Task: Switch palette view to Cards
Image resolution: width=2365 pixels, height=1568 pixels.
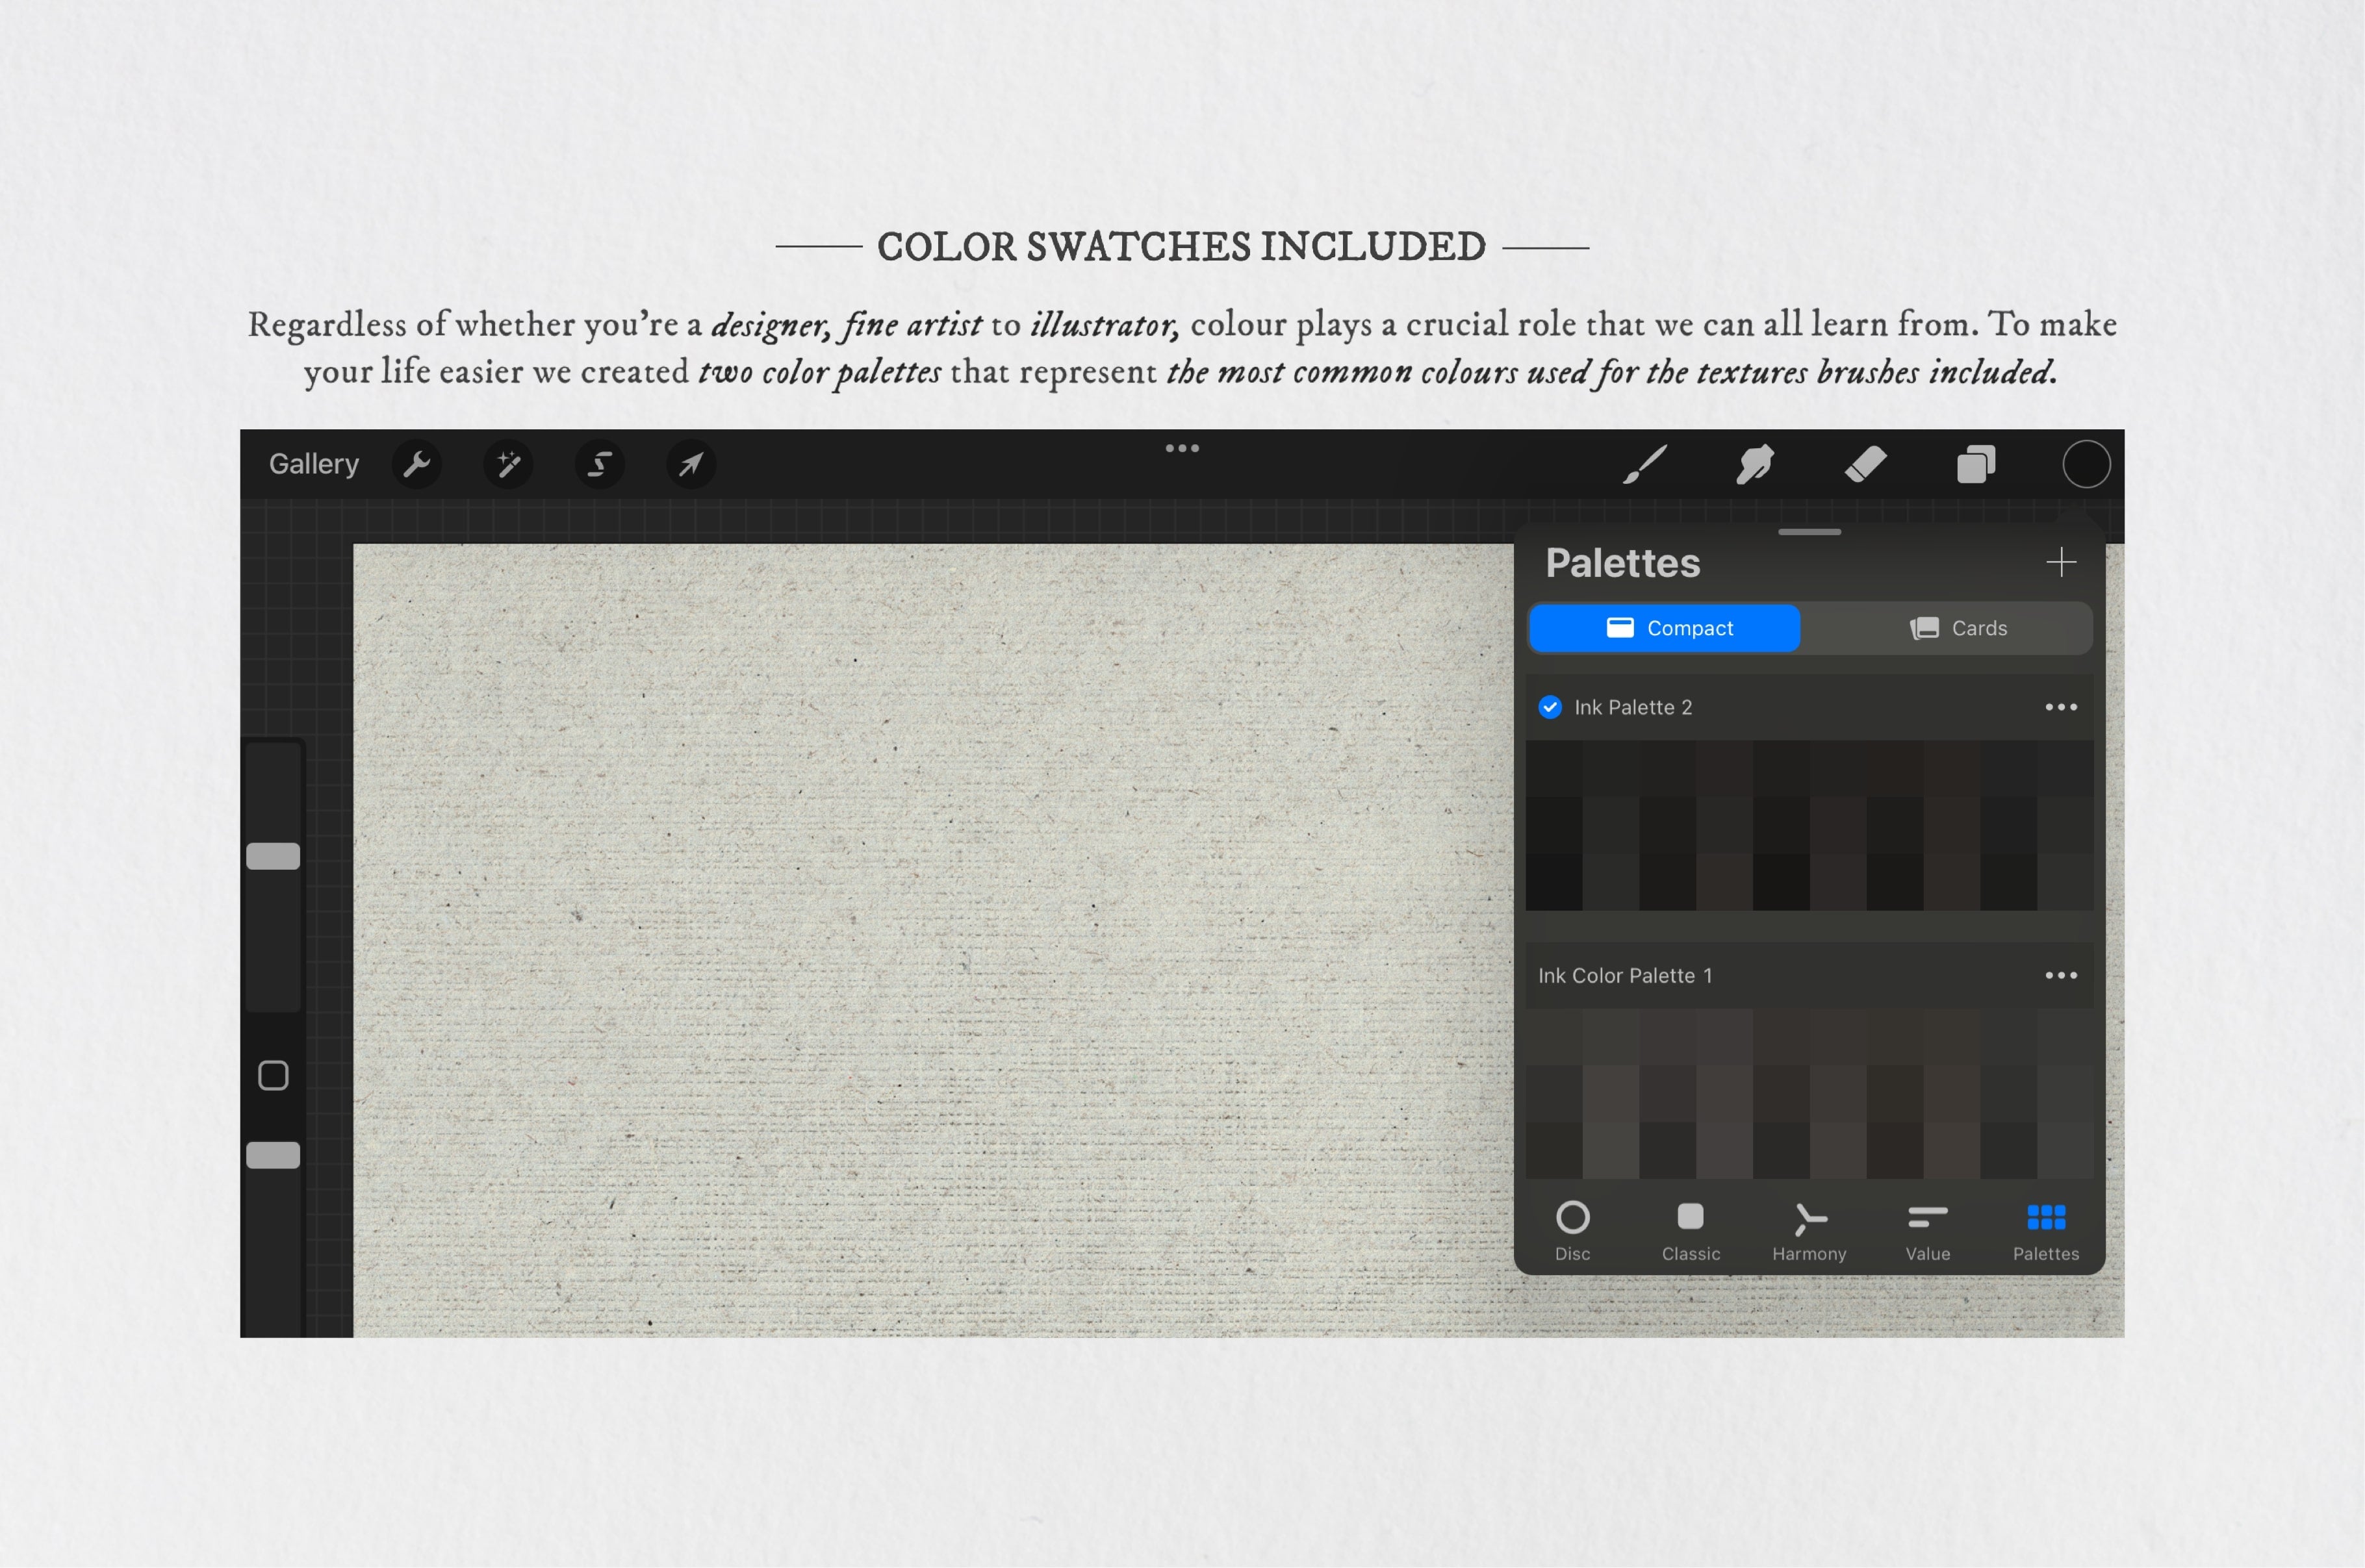Action: [x=1959, y=628]
